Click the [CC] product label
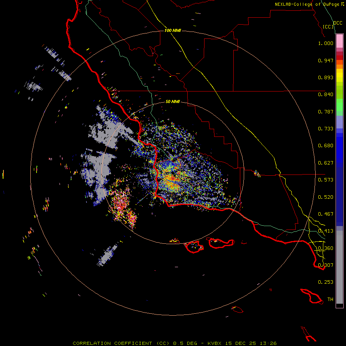Screen dimensions: 346x346 coord(328,27)
